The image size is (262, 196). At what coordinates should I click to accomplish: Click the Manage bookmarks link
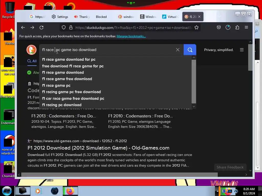(131, 36)
